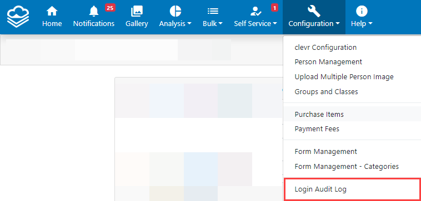This screenshot has width=421, height=201.
Task: Expand the Help dropdown menu
Action: click(x=362, y=24)
